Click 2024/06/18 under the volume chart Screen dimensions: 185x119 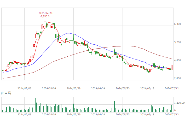147,115
